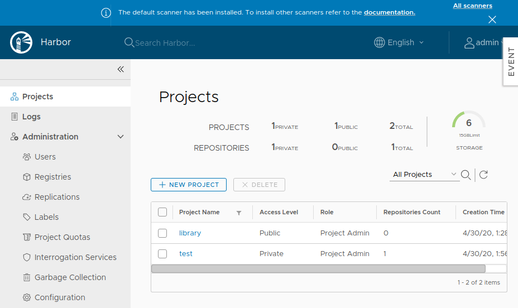The image size is (518, 308).
Task: Open the All Projects filter dropdown
Action: pos(424,175)
